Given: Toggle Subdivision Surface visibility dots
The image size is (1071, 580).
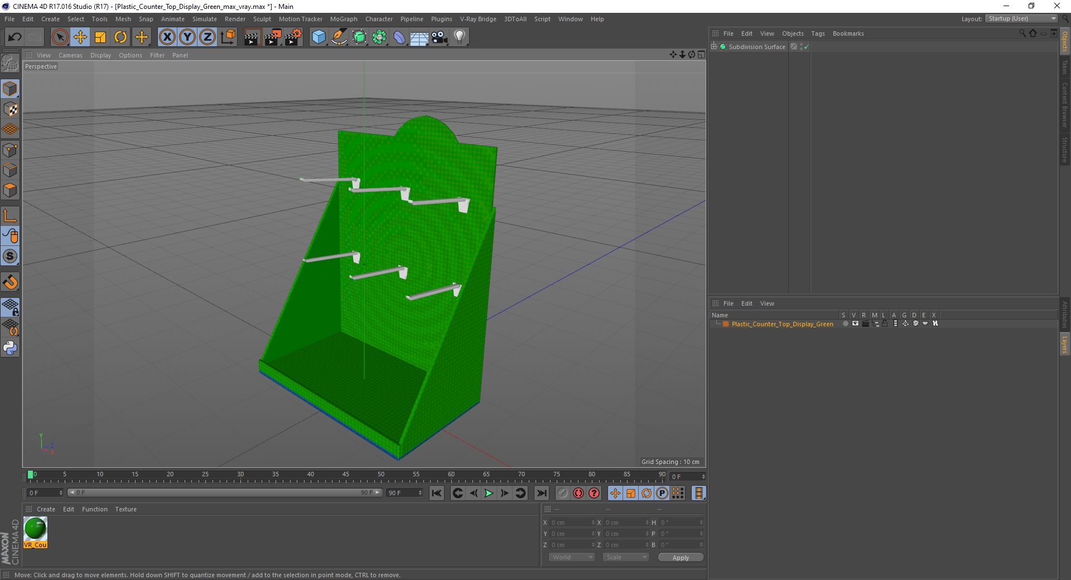Looking at the screenshot, I should [x=801, y=47].
